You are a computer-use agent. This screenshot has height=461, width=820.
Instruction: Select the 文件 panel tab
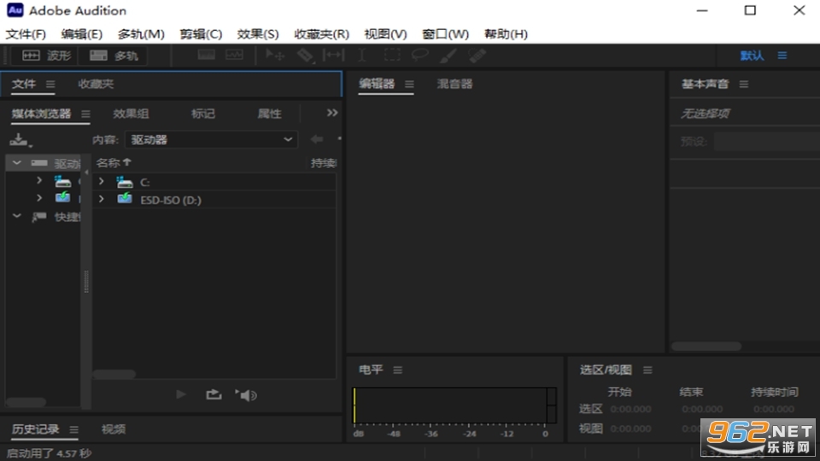point(24,85)
